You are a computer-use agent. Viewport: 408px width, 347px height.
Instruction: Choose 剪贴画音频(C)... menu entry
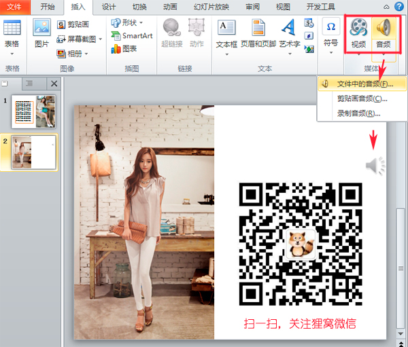pos(362,98)
